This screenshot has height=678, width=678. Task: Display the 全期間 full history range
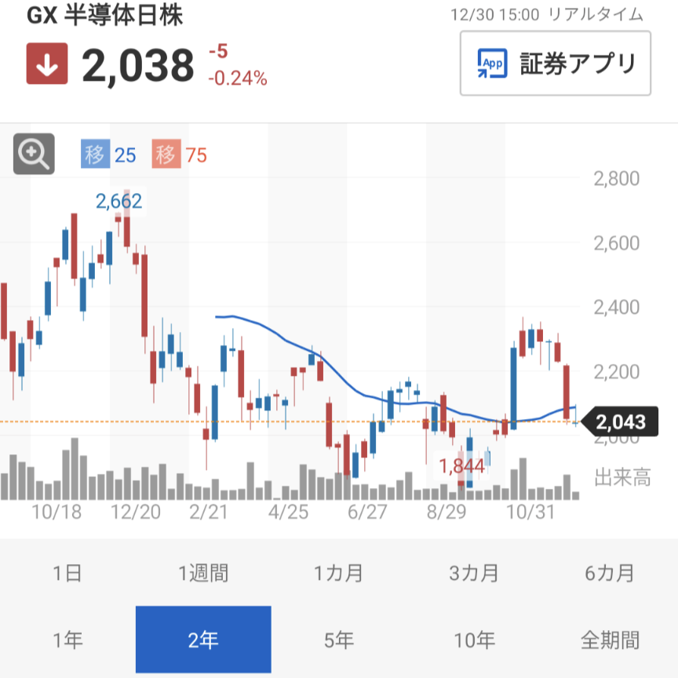click(x=610, y=640)
